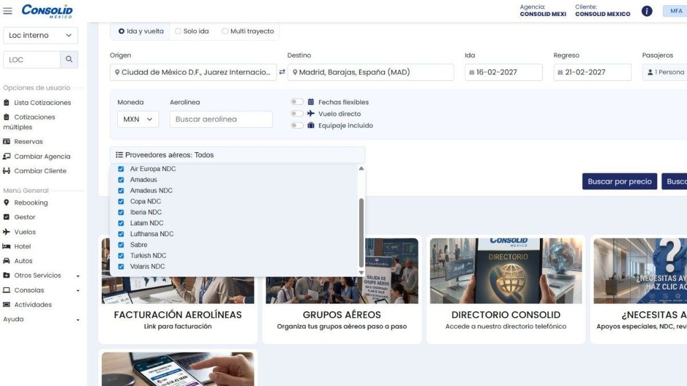The image size is (687, 386).
Task: Click the Otros Servicios folder icon
Action: point(7,276)
